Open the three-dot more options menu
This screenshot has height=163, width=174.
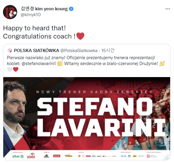pyautogui.click(x=167, y=9)
